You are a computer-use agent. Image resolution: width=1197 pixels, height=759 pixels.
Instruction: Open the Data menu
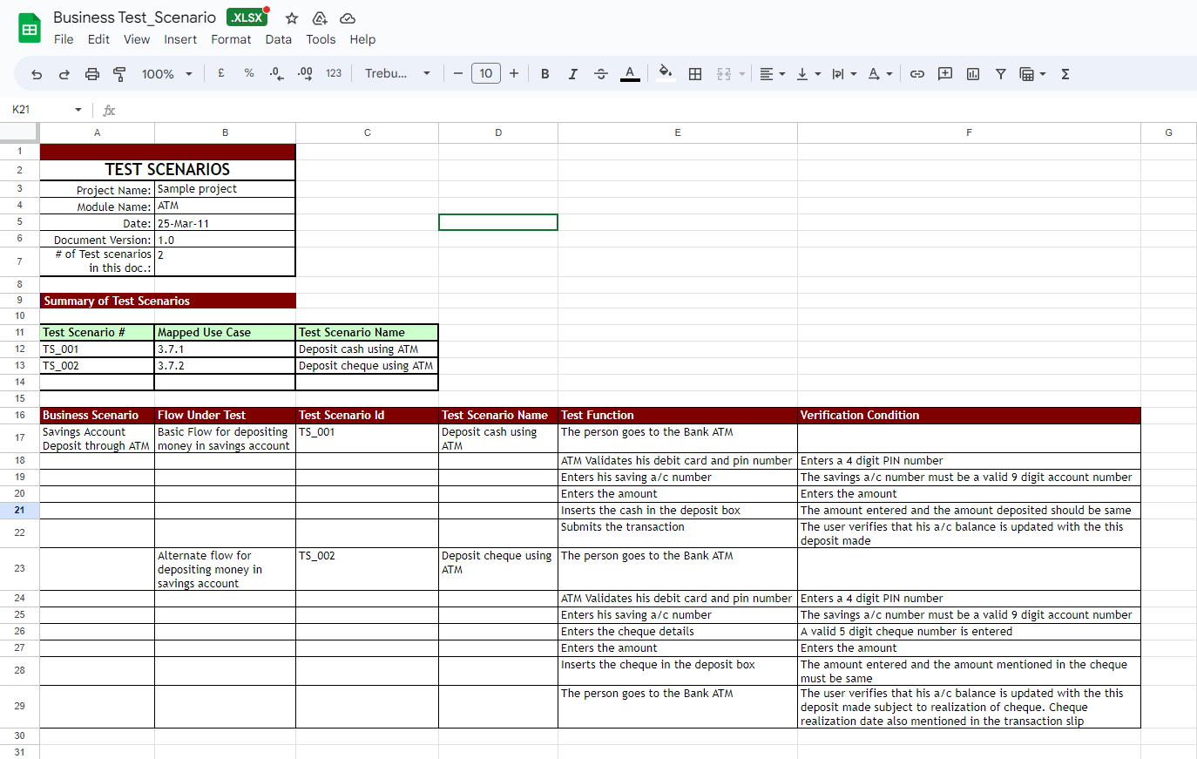(x=279, y=39)
